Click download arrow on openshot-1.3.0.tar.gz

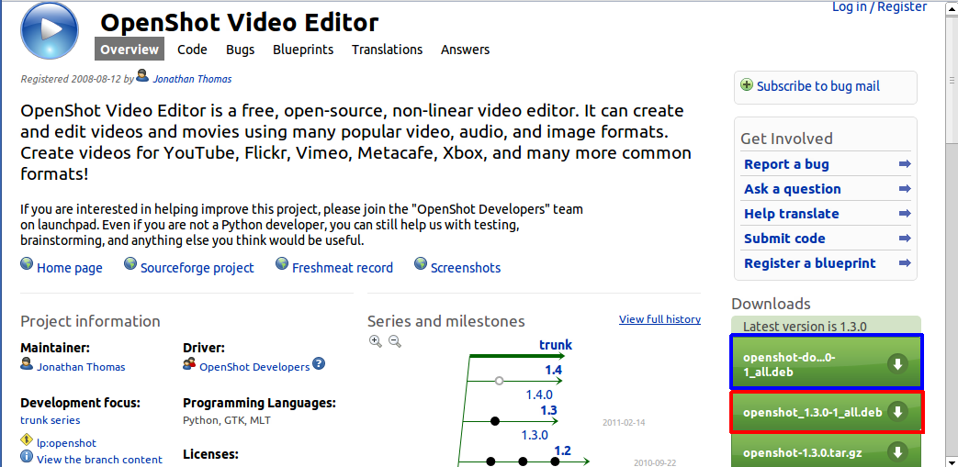(897, 451)
